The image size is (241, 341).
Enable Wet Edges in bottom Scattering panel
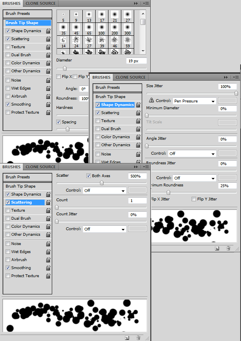coord(8,251)
